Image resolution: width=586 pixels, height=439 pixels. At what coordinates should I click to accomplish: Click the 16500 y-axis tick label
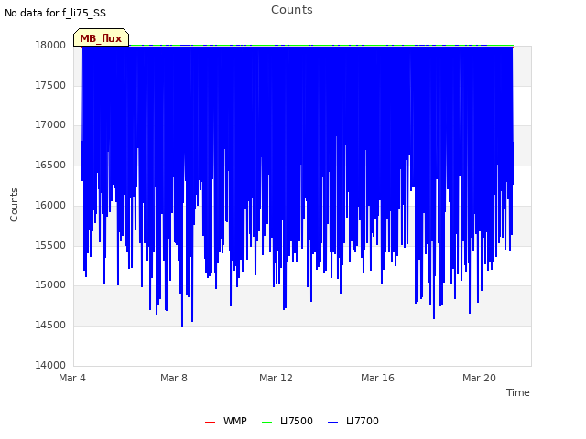(50, 165)
